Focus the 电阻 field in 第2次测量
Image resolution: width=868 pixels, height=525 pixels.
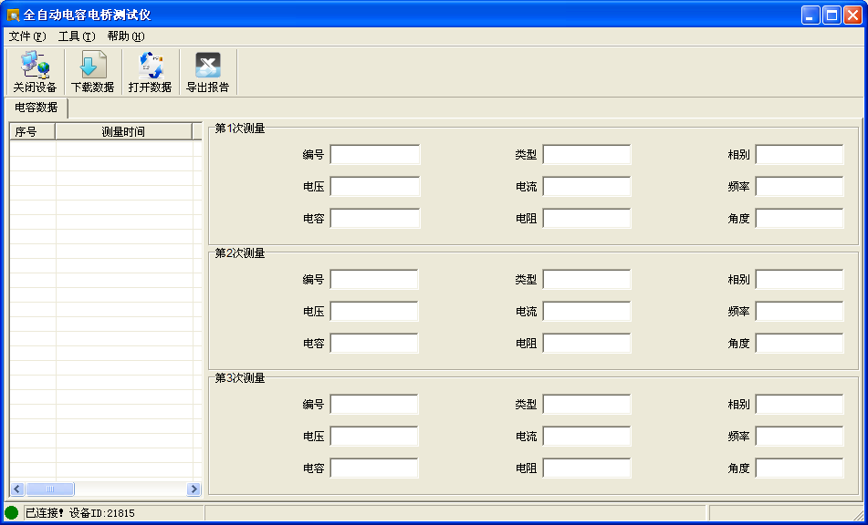[587, 344]
